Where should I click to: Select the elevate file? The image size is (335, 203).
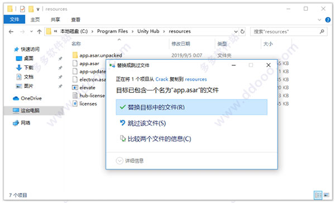(88, 88)
